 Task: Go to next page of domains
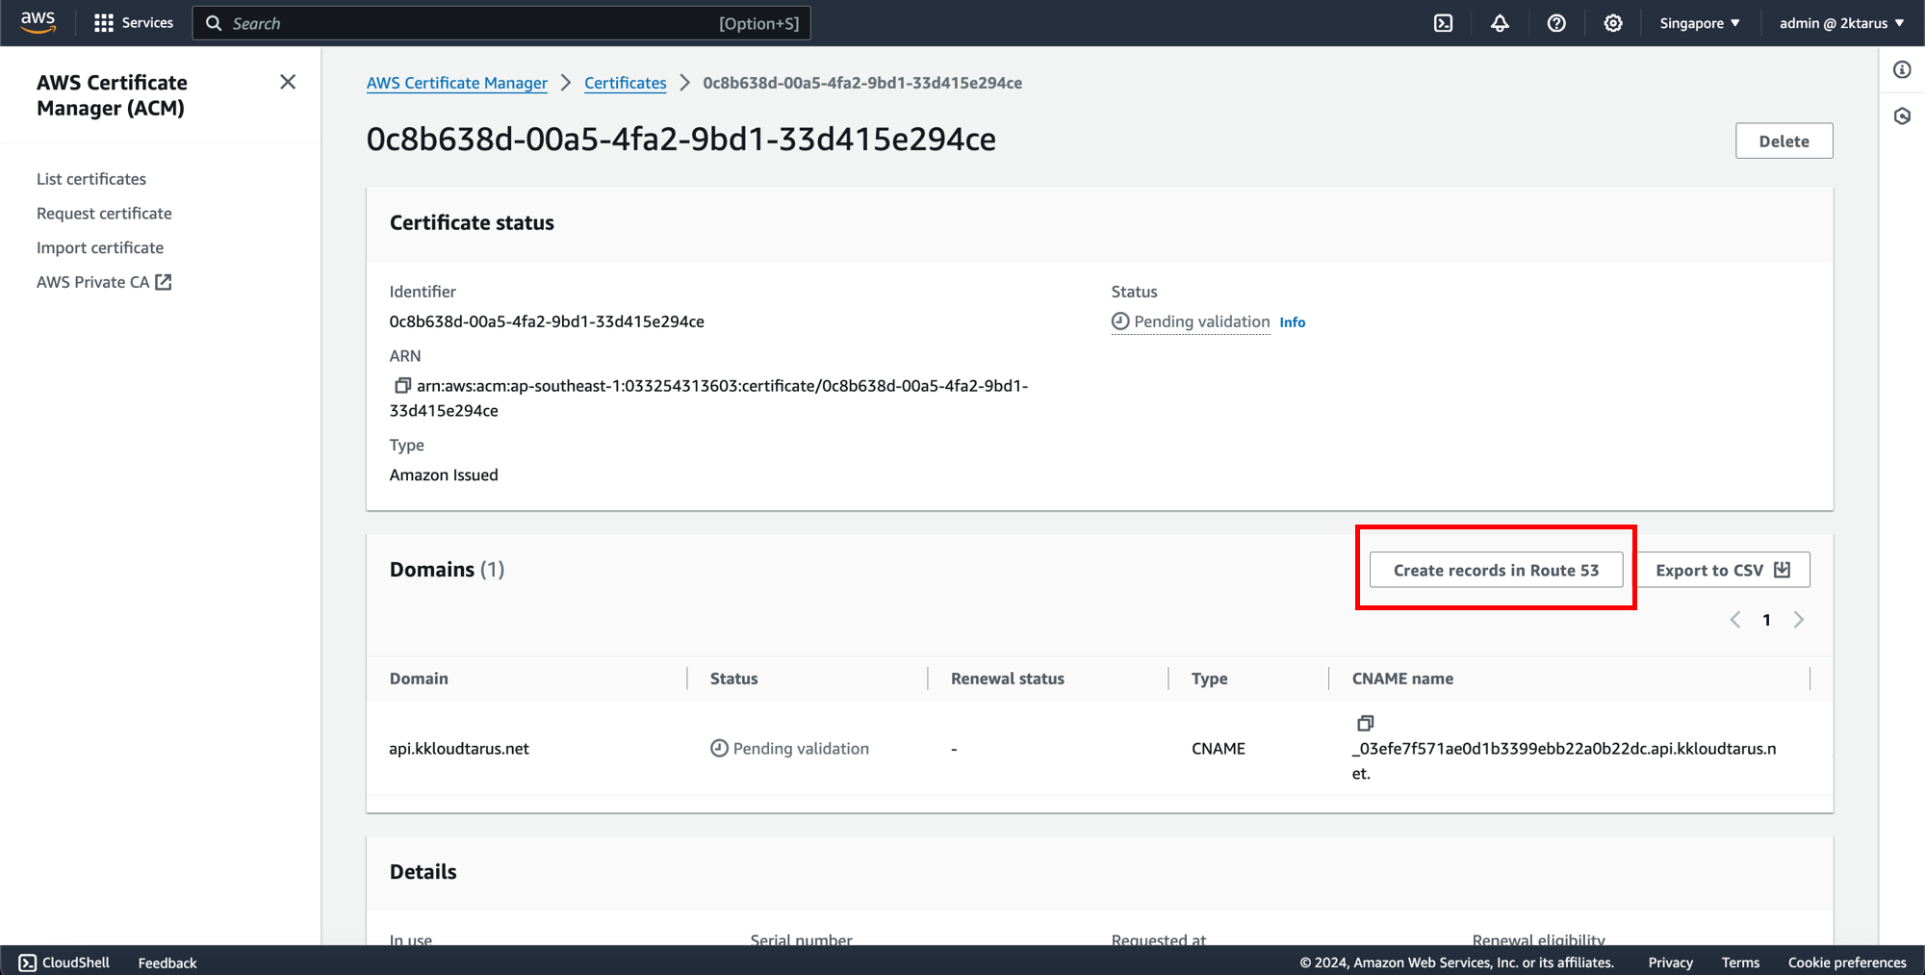pyautogui.click(x=1798, y=620)
